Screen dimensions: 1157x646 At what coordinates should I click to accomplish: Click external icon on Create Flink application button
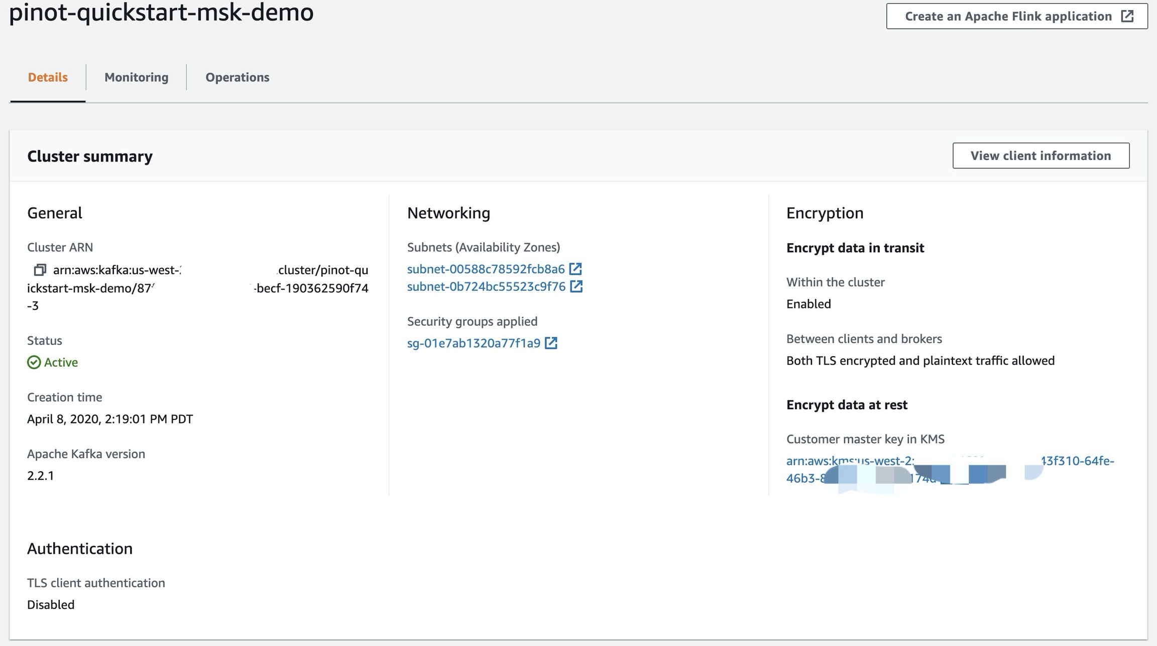pos(1127,16)
